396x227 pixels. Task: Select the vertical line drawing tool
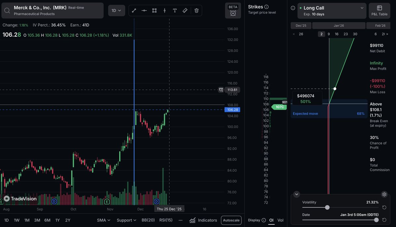(x=165, y=11)
